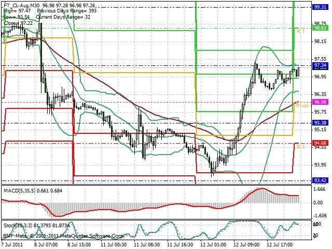This screenshot has height=249, width=332.
Task: Click the 11 Jul 08:30 time axis label
Action: point(146,244)
